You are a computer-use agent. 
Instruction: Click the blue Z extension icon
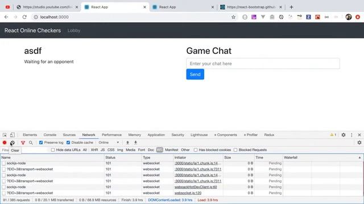[308, 17]
